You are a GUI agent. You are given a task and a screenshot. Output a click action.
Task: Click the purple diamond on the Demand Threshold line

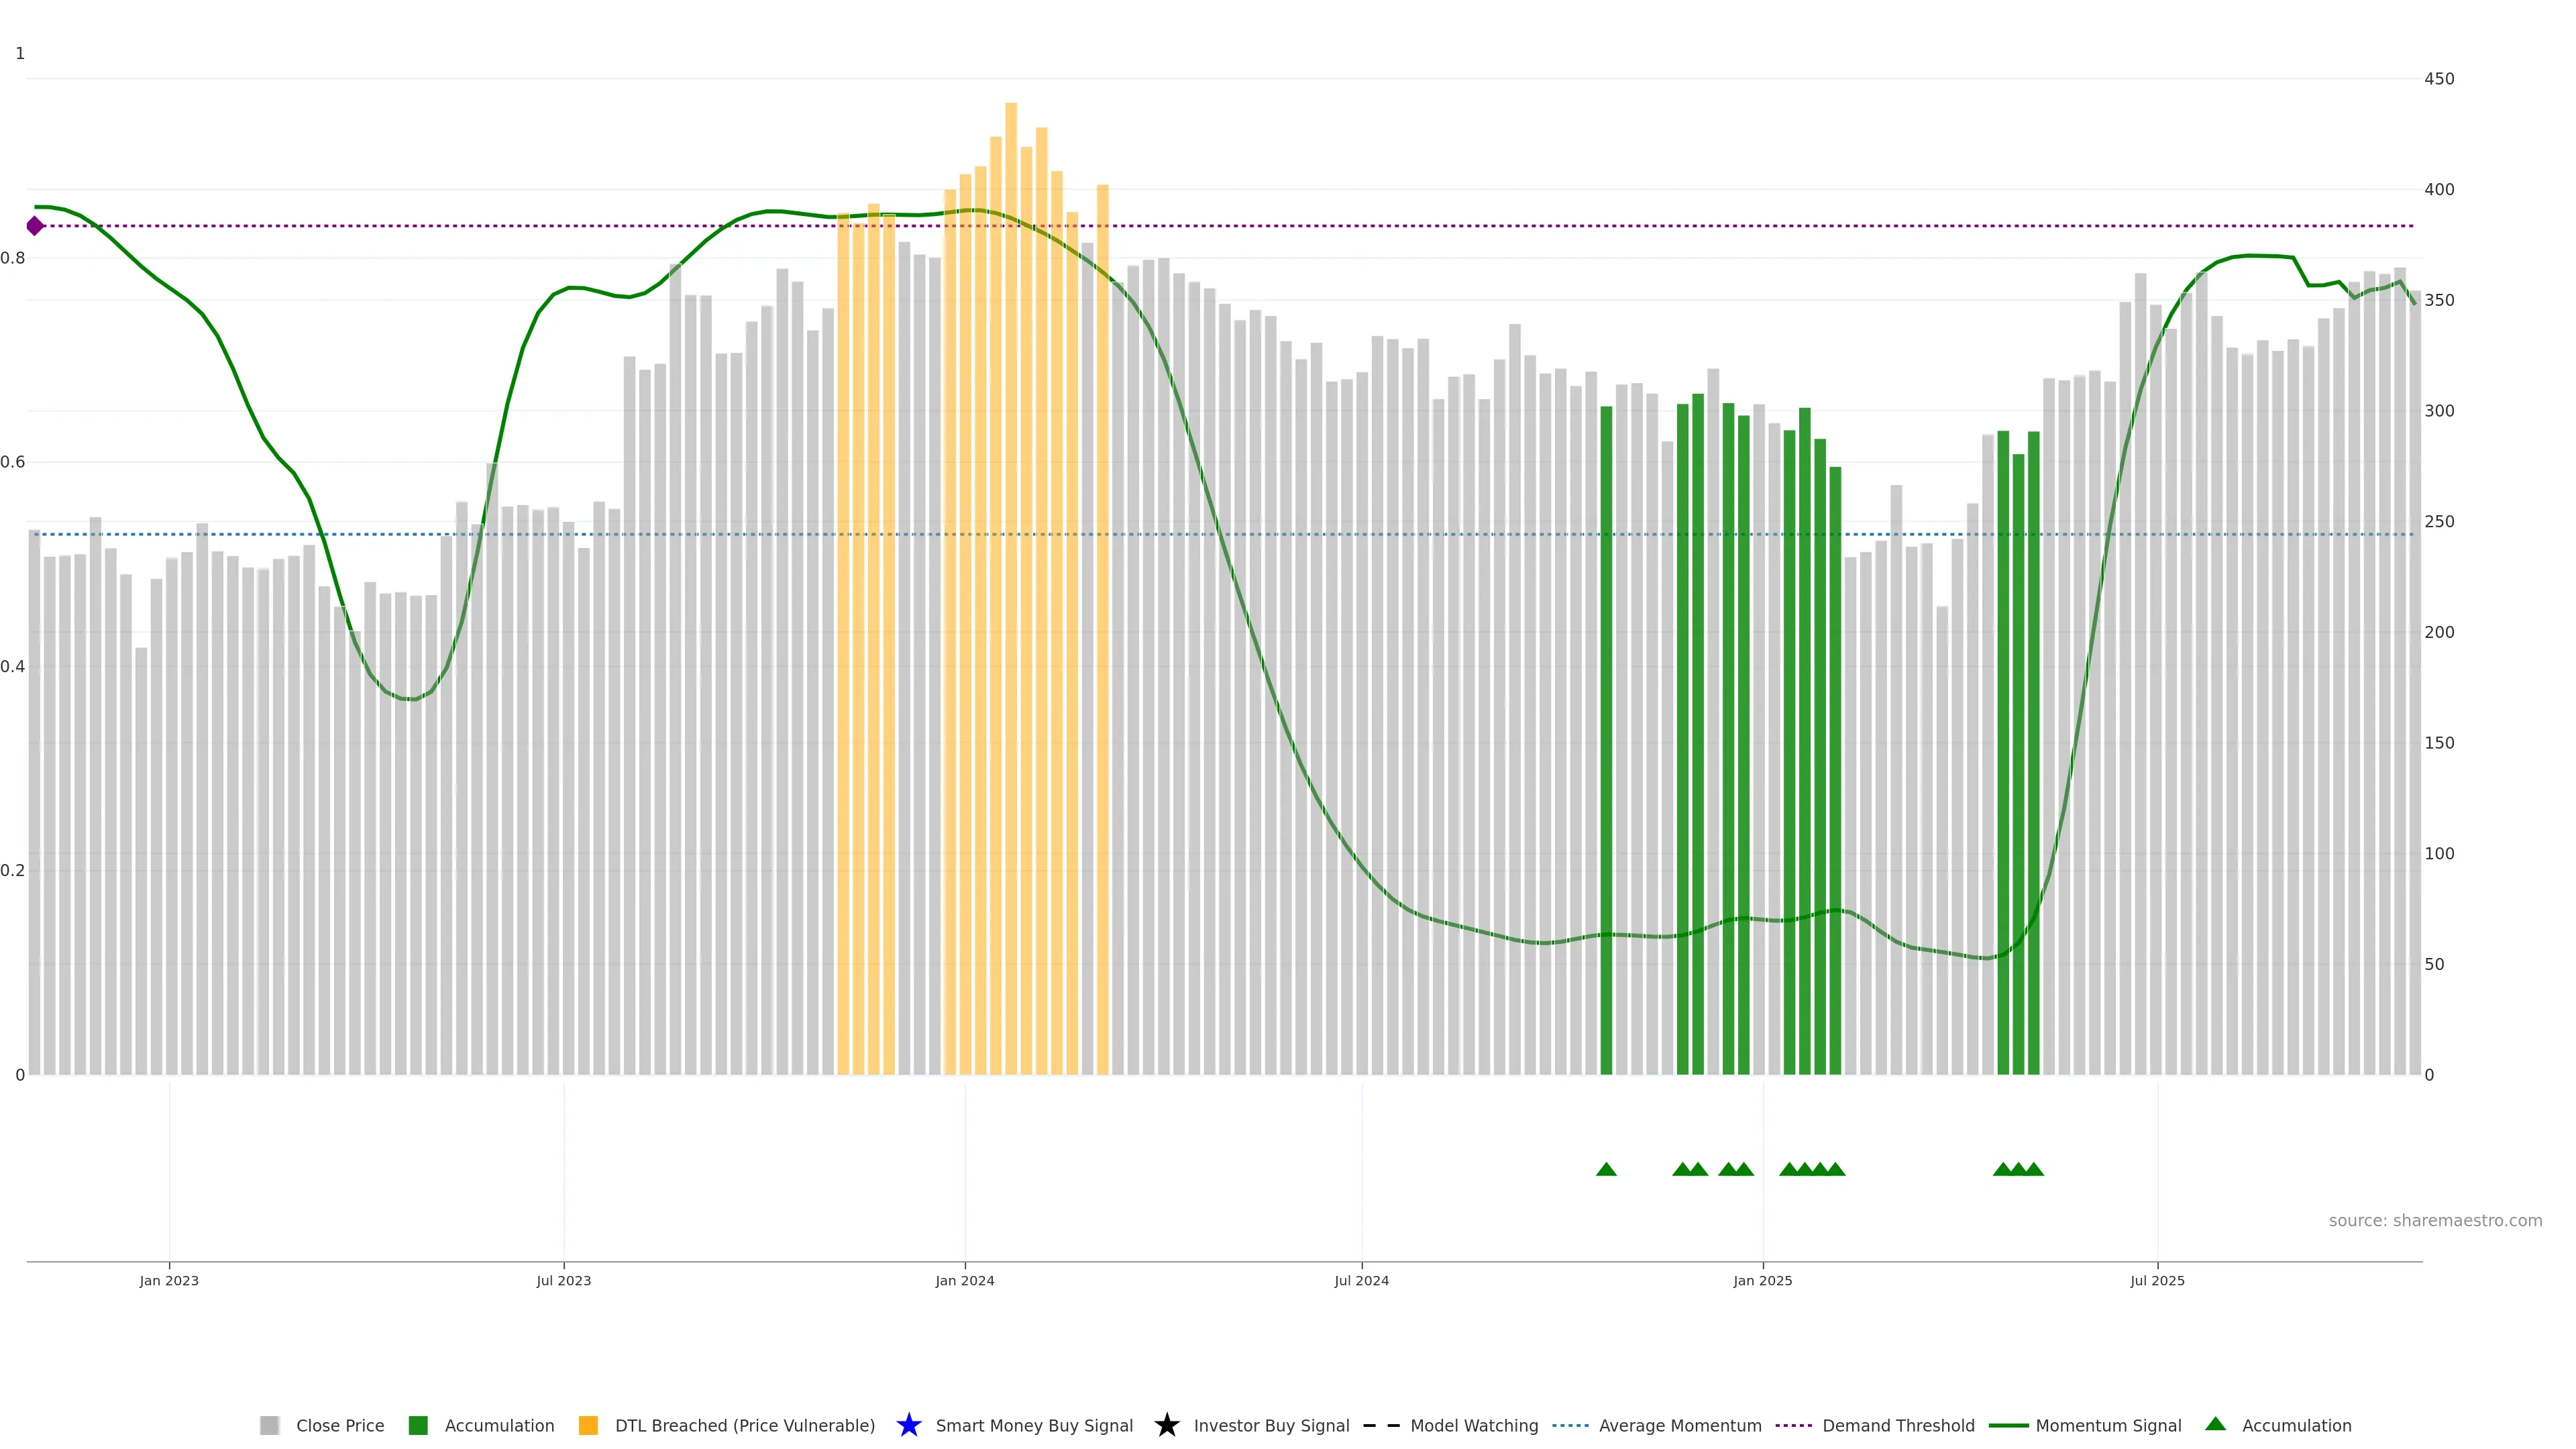[x=35, y=226]
